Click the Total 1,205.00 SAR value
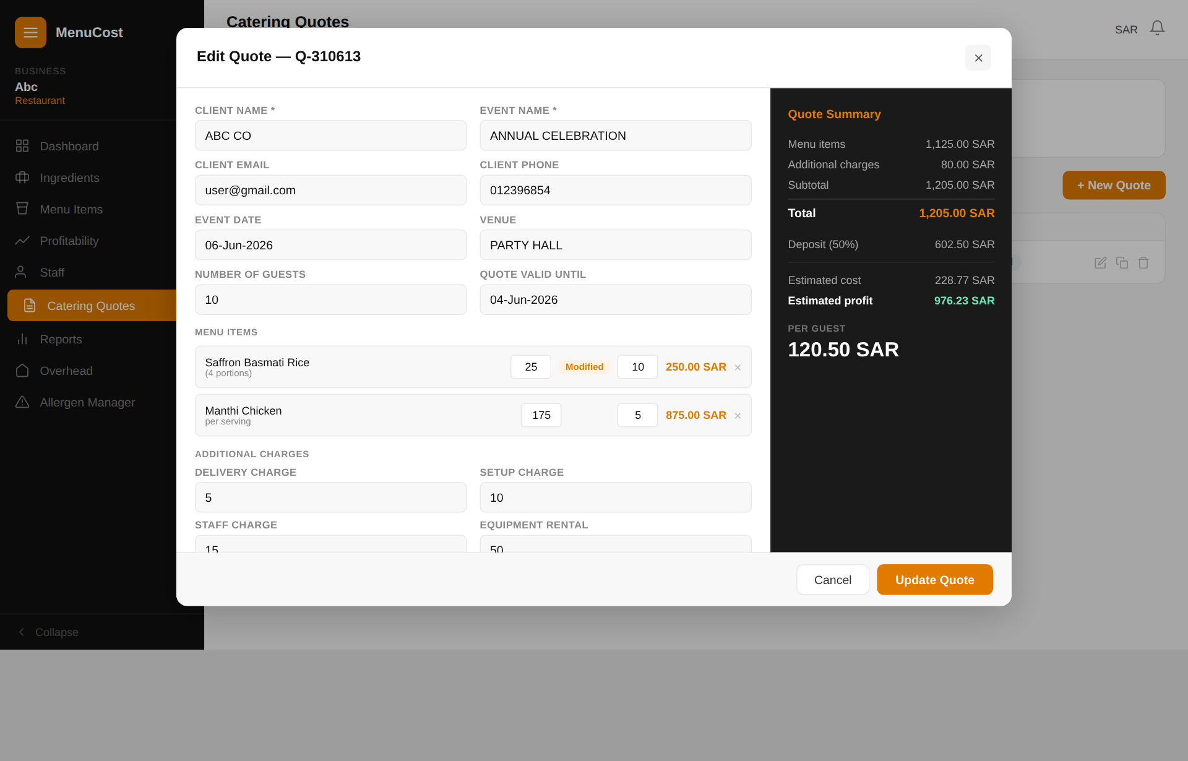Image resolution: width=1188 pixels, height=761 pixels. coord(957,213)
